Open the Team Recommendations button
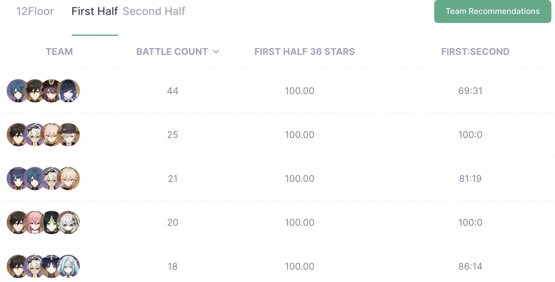Image resolution: width=555 pixels, height=282 pixels. pyautogui.click(x=492, y=11)
